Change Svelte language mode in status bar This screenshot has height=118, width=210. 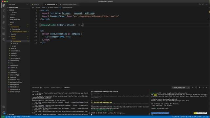(x=199, y=117)
